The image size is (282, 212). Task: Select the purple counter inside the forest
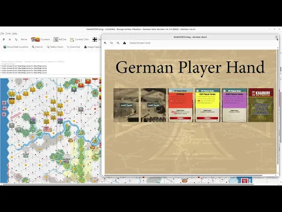[x=33, y=120]
